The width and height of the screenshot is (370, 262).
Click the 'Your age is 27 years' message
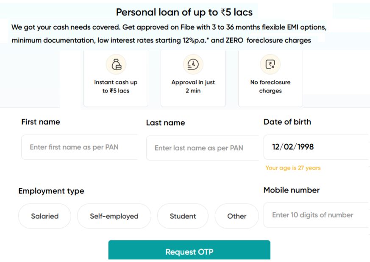[x=293, y=168]
